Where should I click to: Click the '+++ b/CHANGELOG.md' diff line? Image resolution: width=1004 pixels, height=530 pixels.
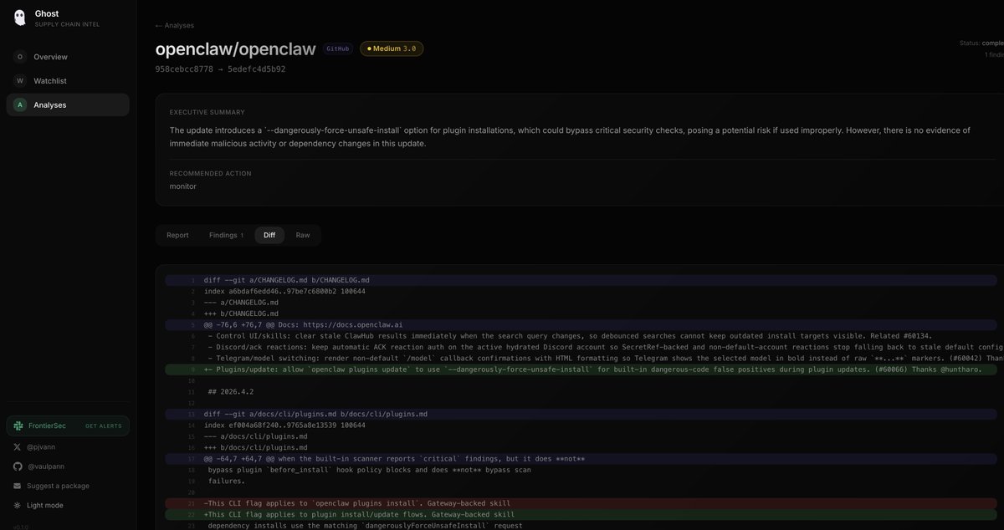pyautogui.click(x=243, y=313)
